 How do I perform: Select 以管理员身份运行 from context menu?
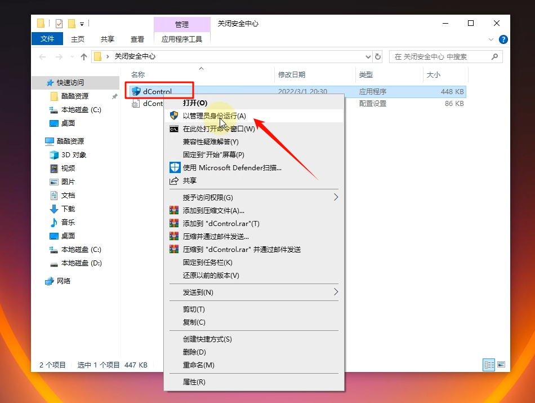click(x=214, y=116)
